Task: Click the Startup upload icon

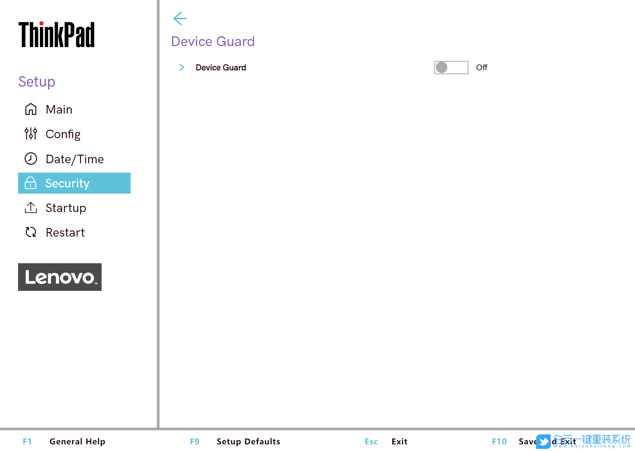Action: click(x=30, y=208)
